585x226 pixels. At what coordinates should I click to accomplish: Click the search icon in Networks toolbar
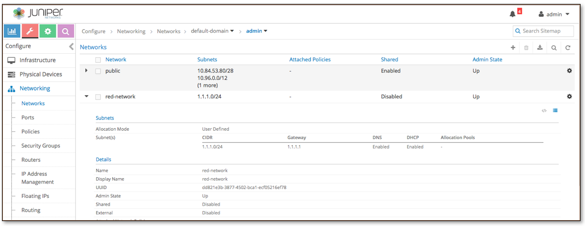point(553,47)
